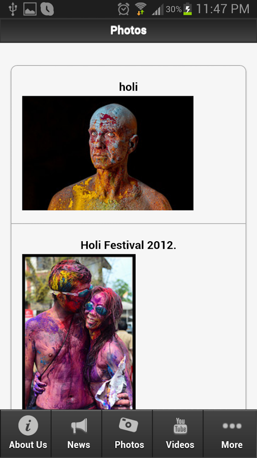Tap the battery charging indicator

point(187,9)
